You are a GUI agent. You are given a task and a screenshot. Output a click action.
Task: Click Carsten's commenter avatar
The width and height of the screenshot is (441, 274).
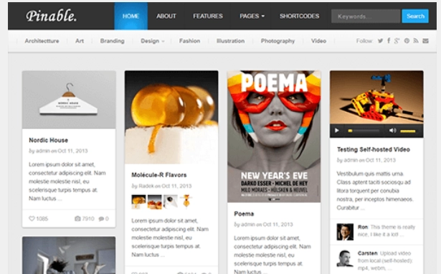[x=345, y=258]
